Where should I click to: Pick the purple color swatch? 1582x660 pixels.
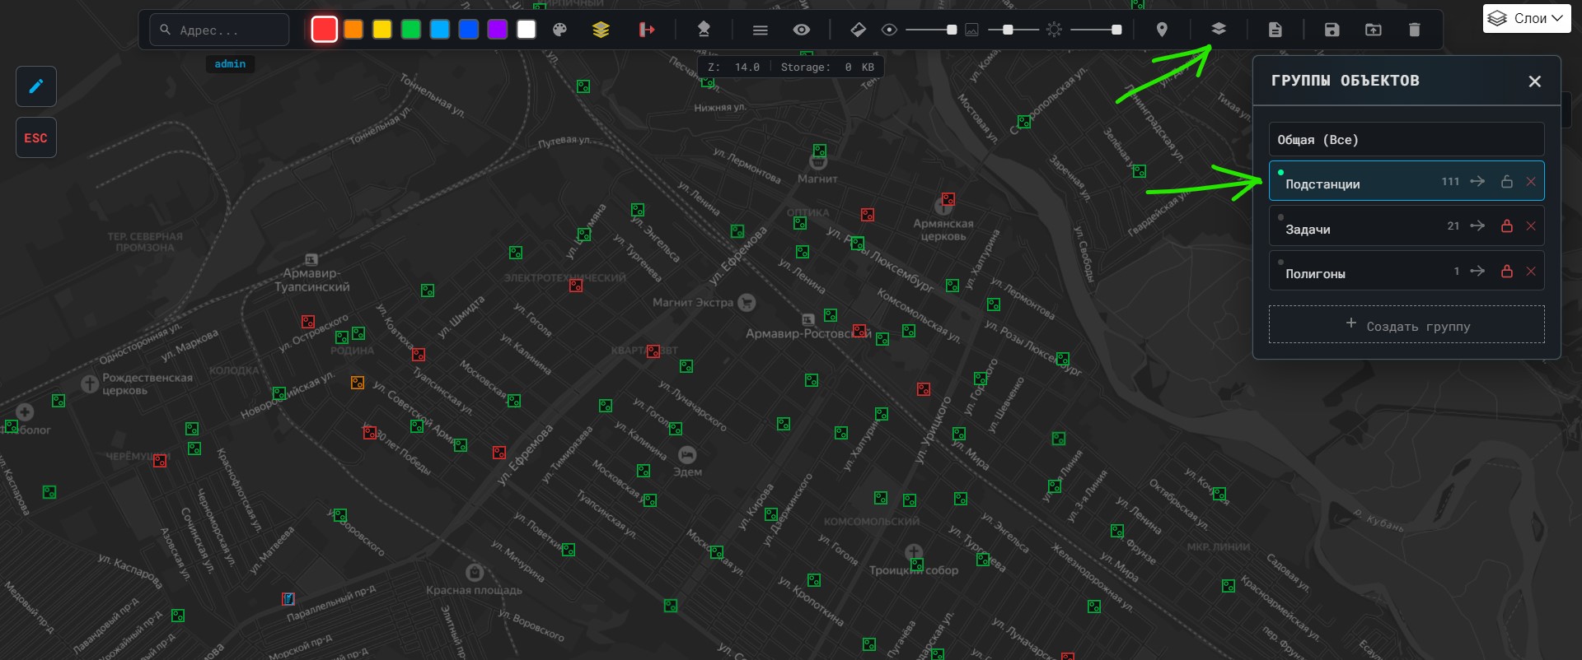[498, 30]
